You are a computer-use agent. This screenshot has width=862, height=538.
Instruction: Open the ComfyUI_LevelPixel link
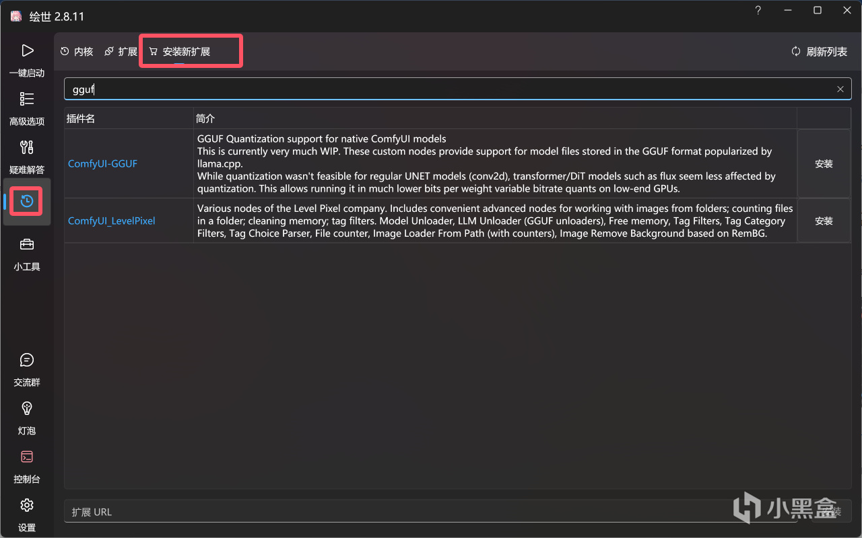[x=112, y=221]
